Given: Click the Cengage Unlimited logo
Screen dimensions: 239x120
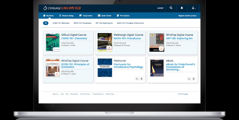Looking at the screenshot, I should 62,8.
